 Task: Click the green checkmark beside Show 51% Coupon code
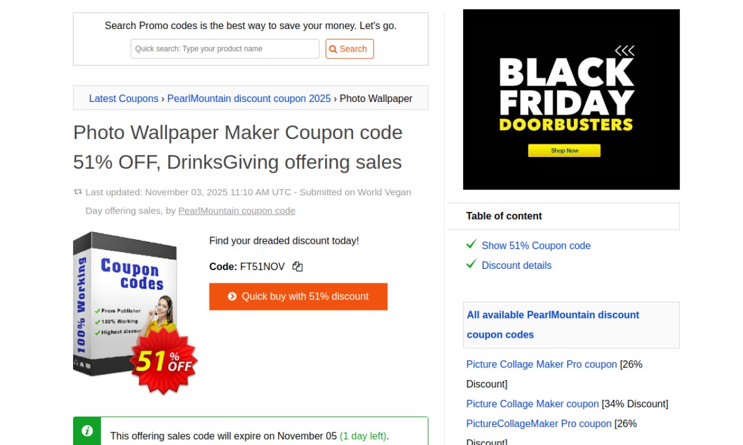coord(471,245)
